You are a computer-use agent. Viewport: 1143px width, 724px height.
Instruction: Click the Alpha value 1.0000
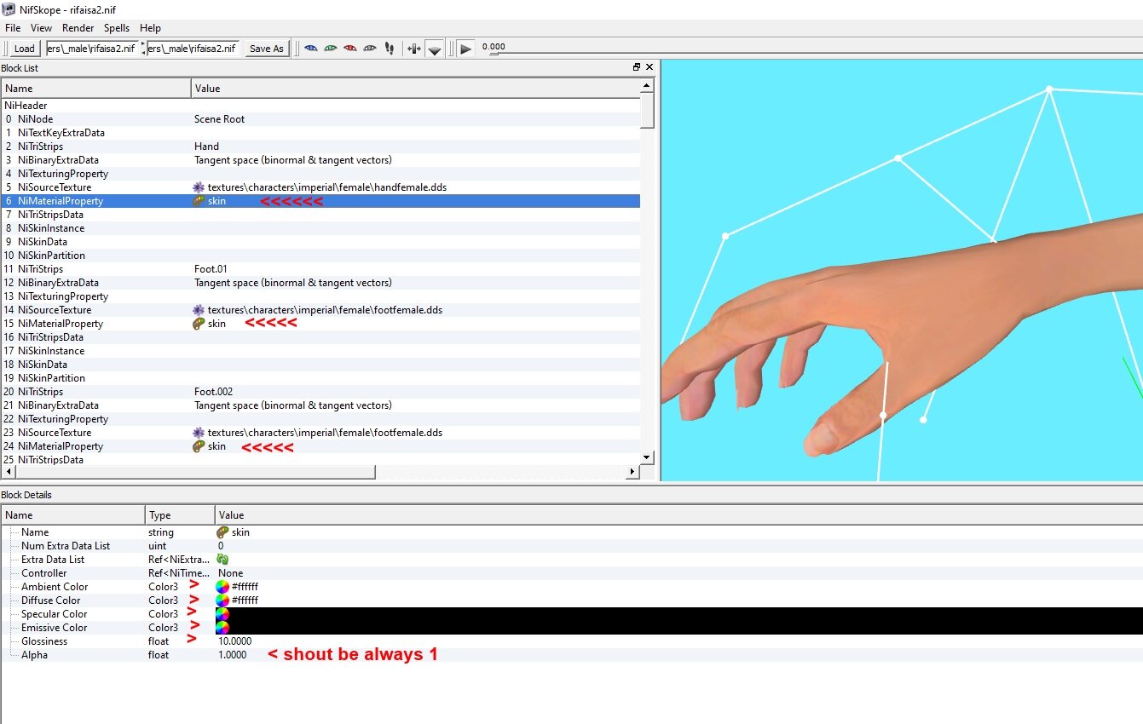point(233,655)
